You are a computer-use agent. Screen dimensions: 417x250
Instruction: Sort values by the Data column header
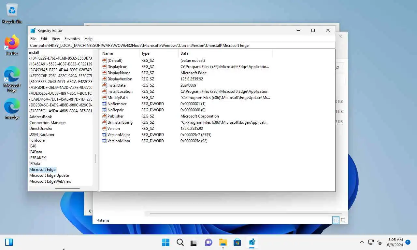pos(225,53)
